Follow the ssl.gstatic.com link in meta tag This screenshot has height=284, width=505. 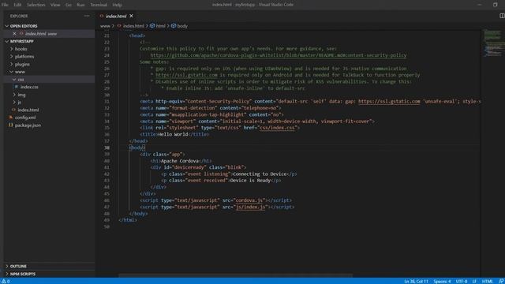pyautogui.click(x=389, y=102)
